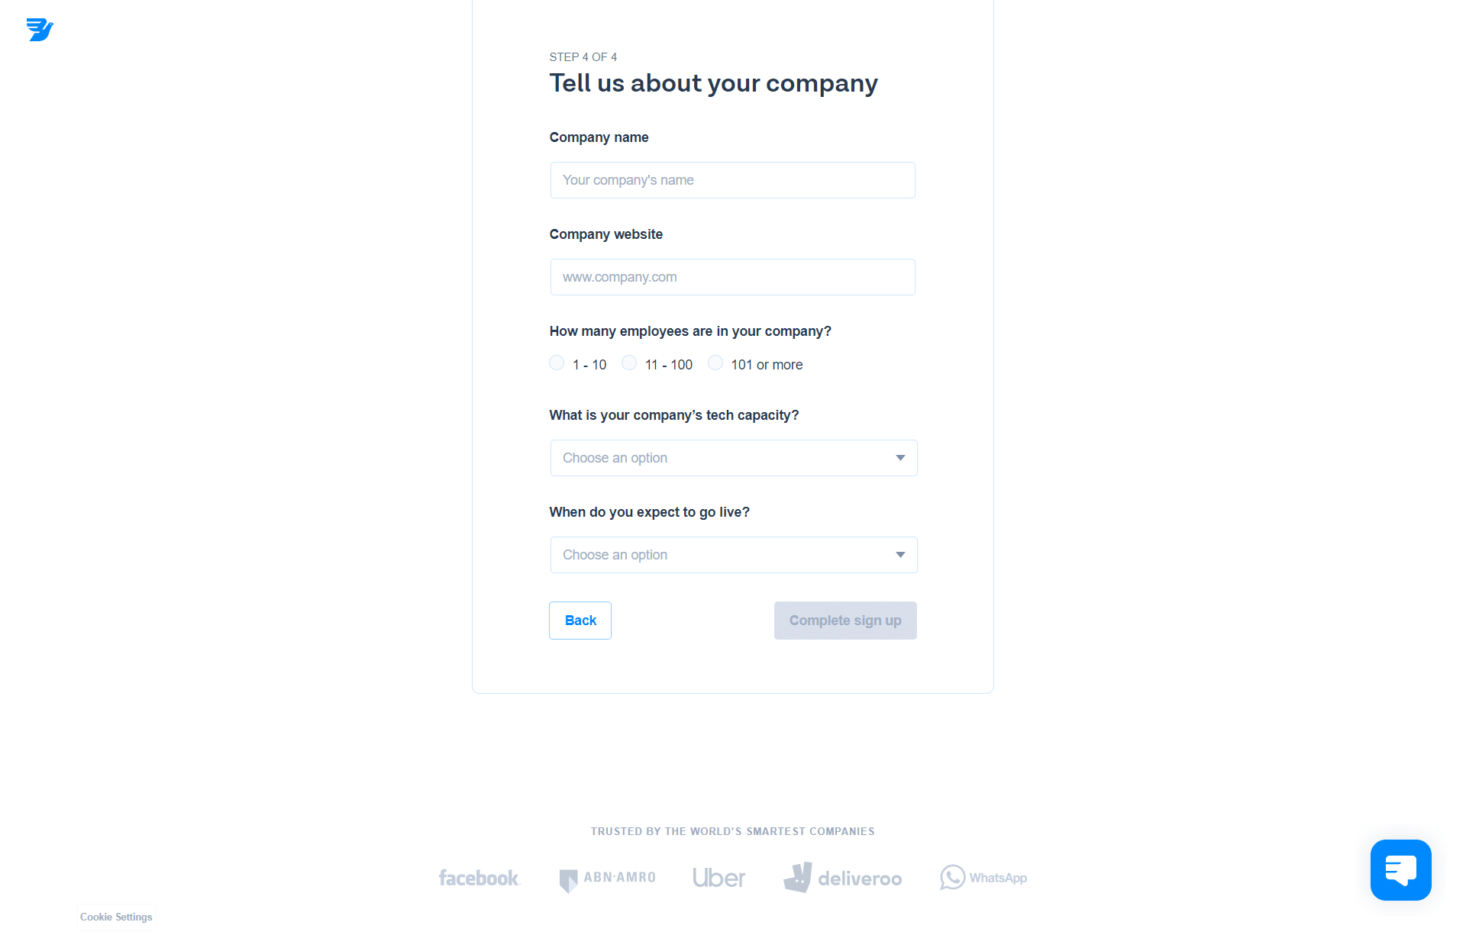Open the company's tech capacity dropdown
1466x935 pixels.
coord(733,457)
